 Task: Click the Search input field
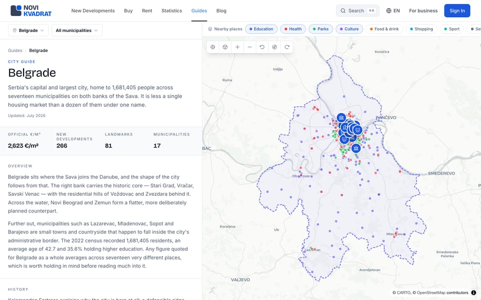[x=358, y=10]
